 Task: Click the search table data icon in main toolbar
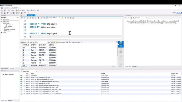click(25, 12)
